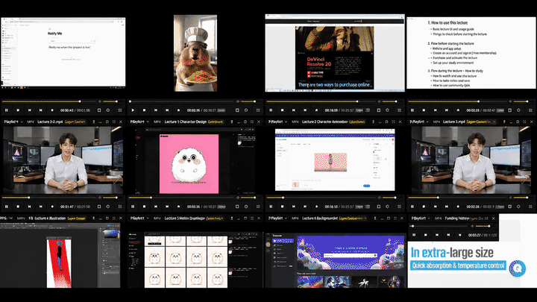Click the pink hamster video in Lecture 1 Character Design

(x=189, y=163)
